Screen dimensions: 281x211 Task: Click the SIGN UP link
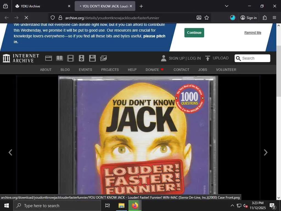[x=176, y=58]
